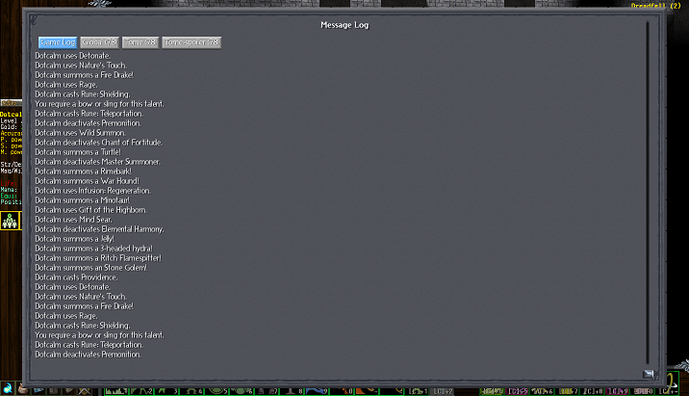The image size is (689, 396).
Task: Activate hotbar talent slot 1
Action: tap(116, 391)
